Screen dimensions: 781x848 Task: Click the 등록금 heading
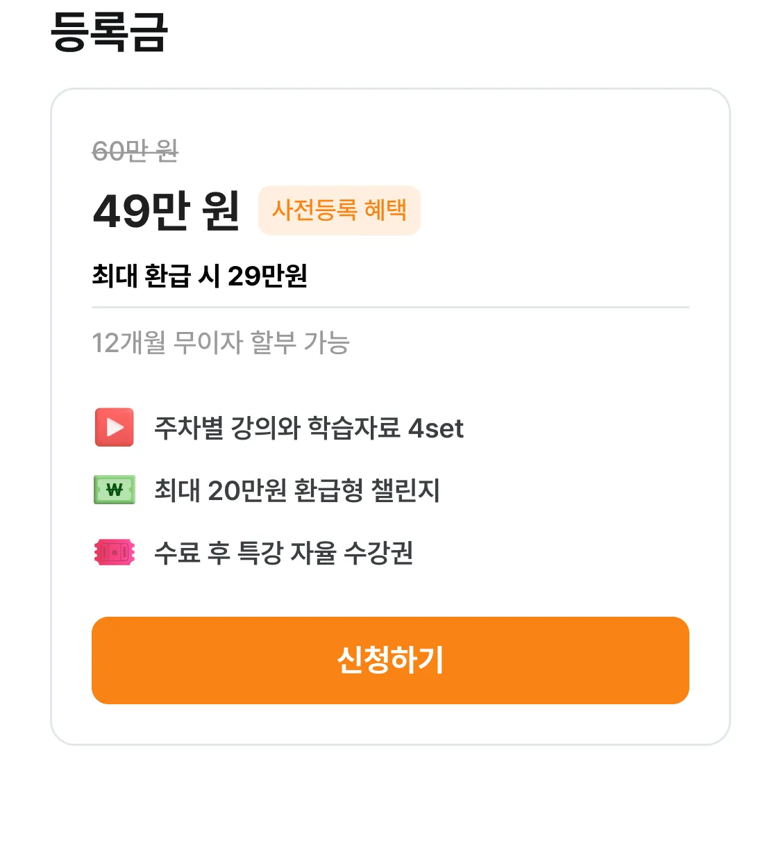109,31
